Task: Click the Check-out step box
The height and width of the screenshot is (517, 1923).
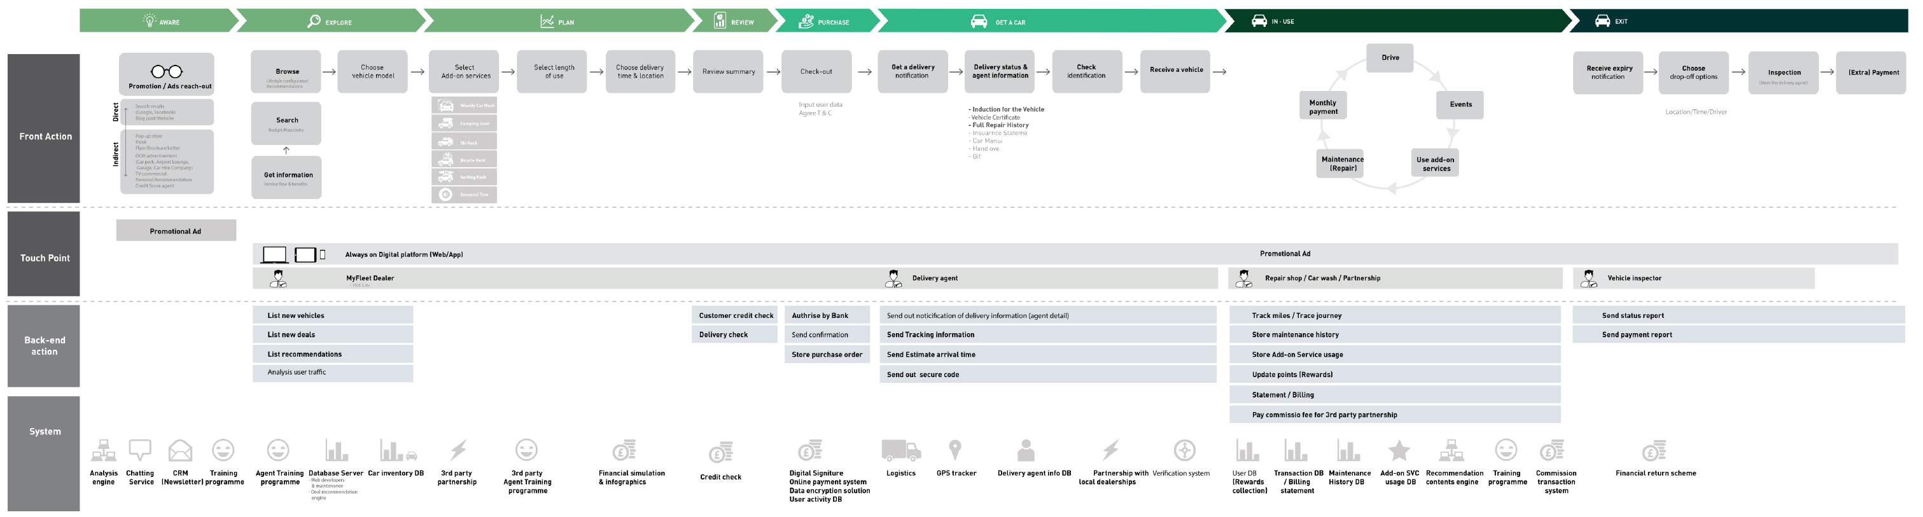Action: 816,72
